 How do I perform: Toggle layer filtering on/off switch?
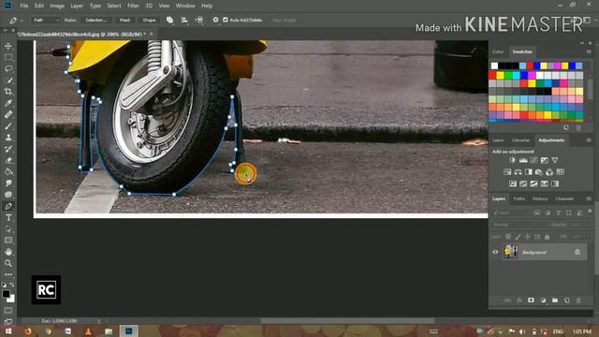[590, 212]
